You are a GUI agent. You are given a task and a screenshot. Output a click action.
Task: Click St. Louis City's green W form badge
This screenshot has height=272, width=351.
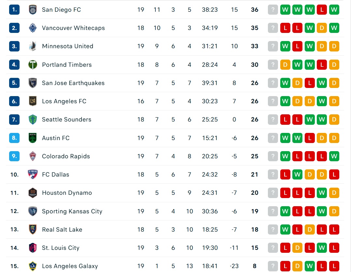coord(322,248)
